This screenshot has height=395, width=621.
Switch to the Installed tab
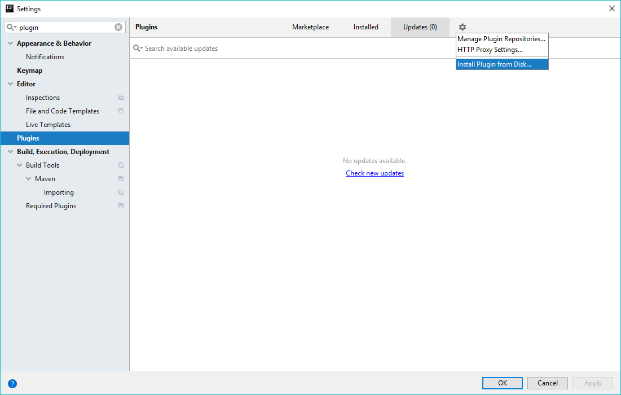[365, 27]
